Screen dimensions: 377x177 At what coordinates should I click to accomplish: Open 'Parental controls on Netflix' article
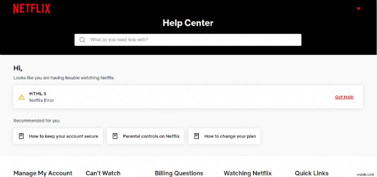pyautogui.click(x=146, y=136)
